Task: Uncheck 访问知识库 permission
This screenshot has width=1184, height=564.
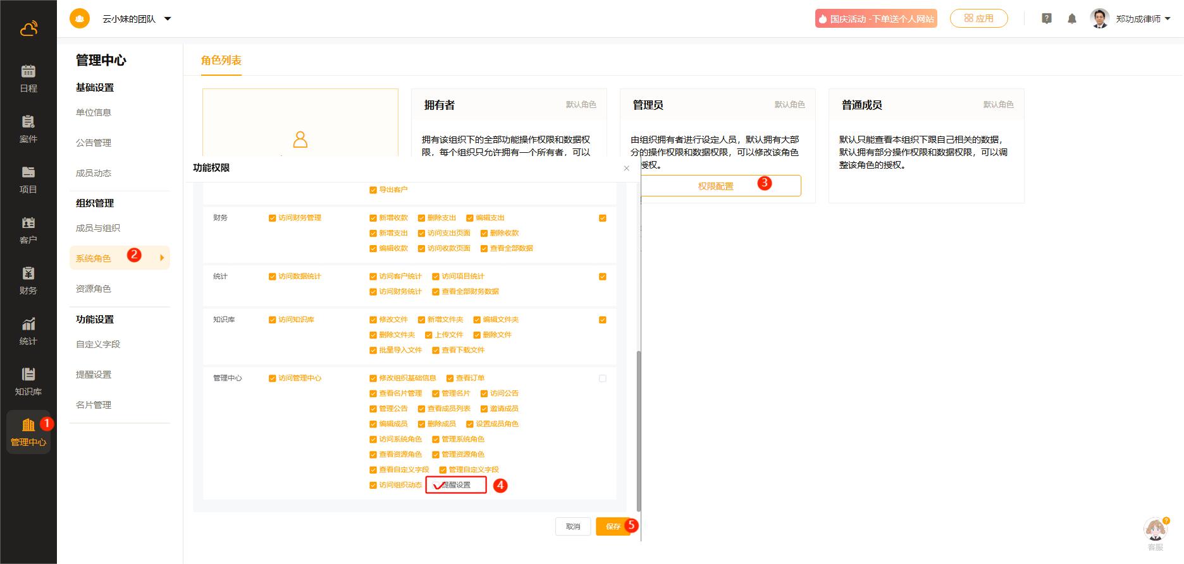Action: pos(273,320)
